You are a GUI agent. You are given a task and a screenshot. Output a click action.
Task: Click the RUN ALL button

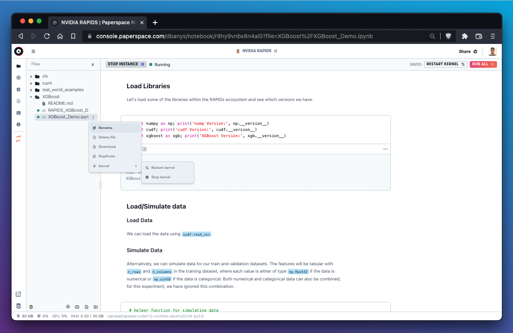[x=483, y=64]
